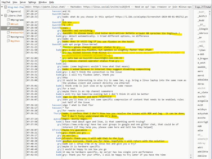212x159 pixels.
Task: Select user Ad0 in the user list
Action: (199, 126)
